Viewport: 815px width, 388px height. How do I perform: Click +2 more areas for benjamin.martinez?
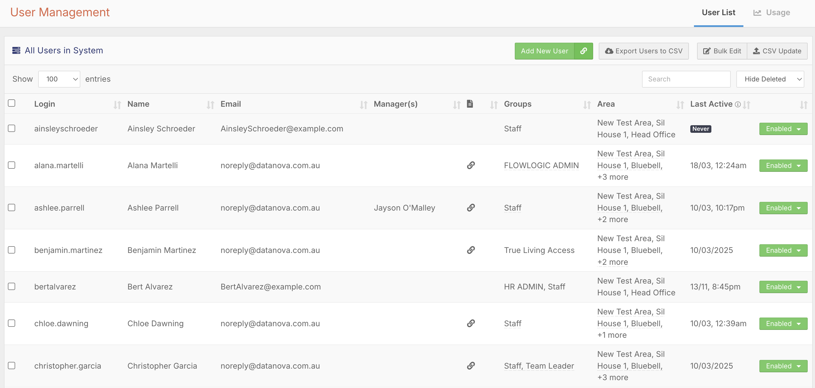point(613,262)
